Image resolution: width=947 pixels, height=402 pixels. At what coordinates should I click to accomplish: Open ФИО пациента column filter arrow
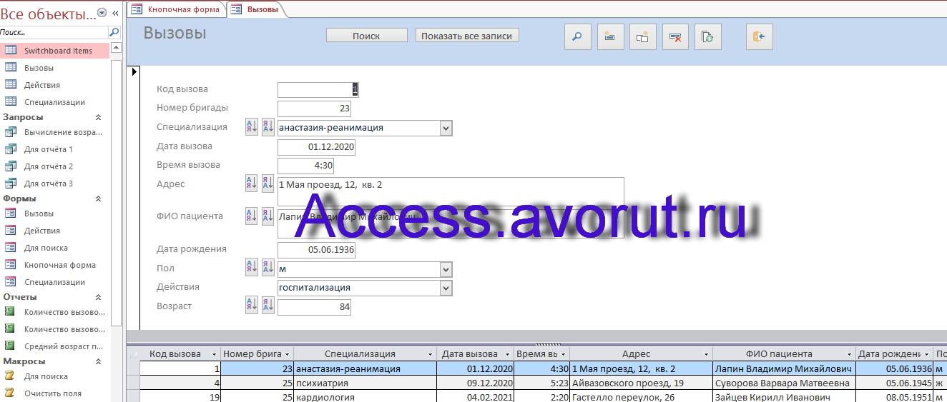pyautogui.click(x=850, y=354)
